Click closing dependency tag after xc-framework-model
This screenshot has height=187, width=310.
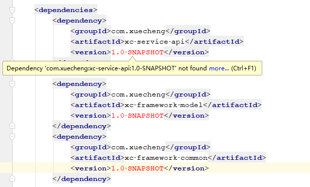tap(82, 126)
